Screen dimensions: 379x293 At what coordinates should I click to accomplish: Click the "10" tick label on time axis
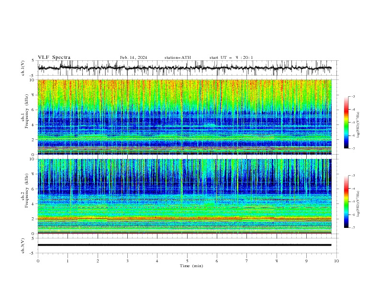(x=336, y=261)
